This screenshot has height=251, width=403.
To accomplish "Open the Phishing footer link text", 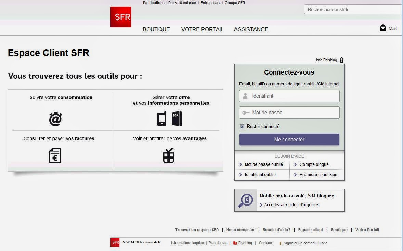I will (x=245, y=243).
